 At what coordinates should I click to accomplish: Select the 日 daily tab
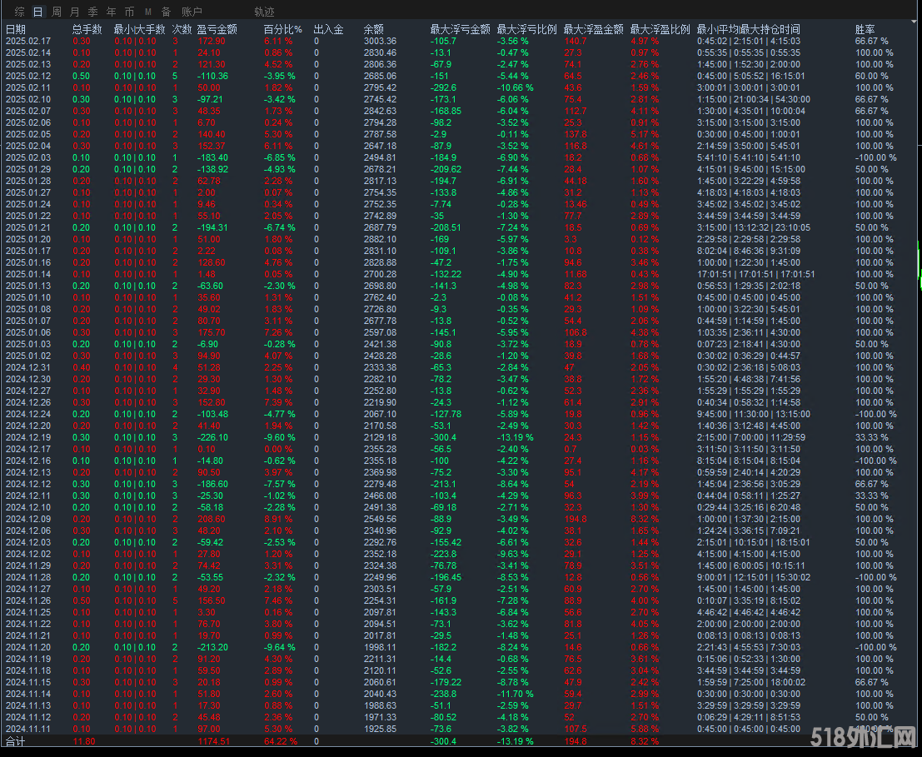pyautogui.click(x=37, y=12)
